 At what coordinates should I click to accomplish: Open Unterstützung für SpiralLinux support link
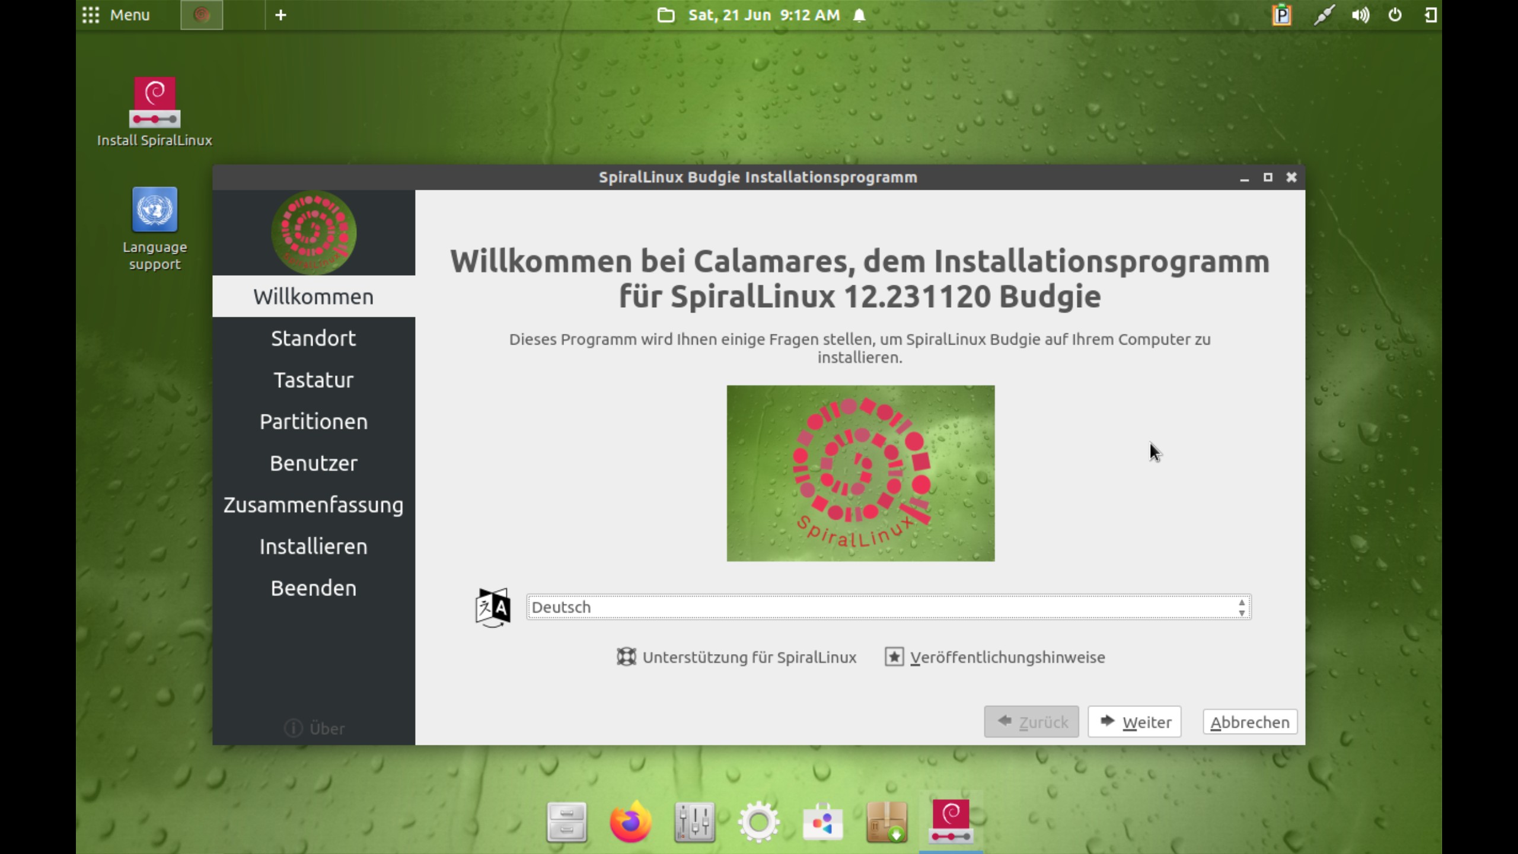736,657
